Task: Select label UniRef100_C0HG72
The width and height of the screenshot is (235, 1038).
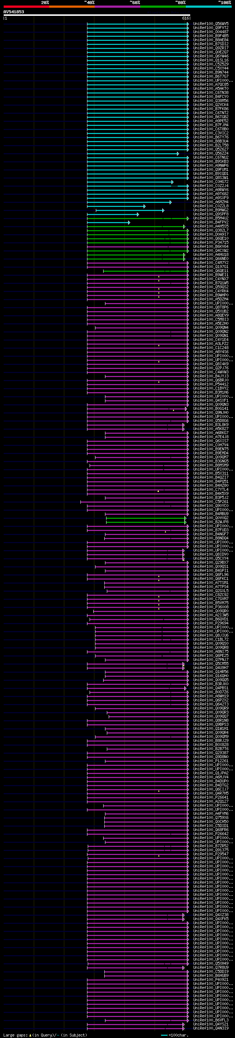Action: [211, 182]
